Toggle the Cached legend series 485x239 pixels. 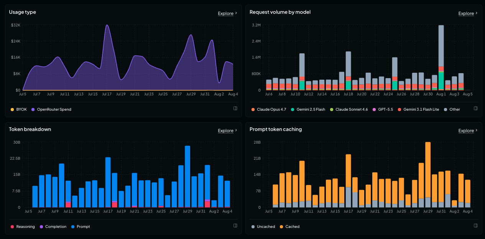(289, 226)
